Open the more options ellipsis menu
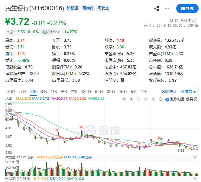Screen dimensions: 201x182 click(x=167, y=8)
